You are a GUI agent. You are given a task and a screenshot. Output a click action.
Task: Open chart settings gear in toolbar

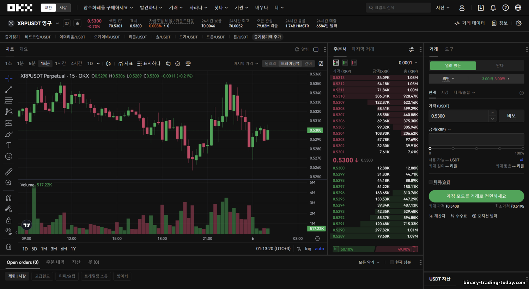pyautogui.click(x=178, y=63)
